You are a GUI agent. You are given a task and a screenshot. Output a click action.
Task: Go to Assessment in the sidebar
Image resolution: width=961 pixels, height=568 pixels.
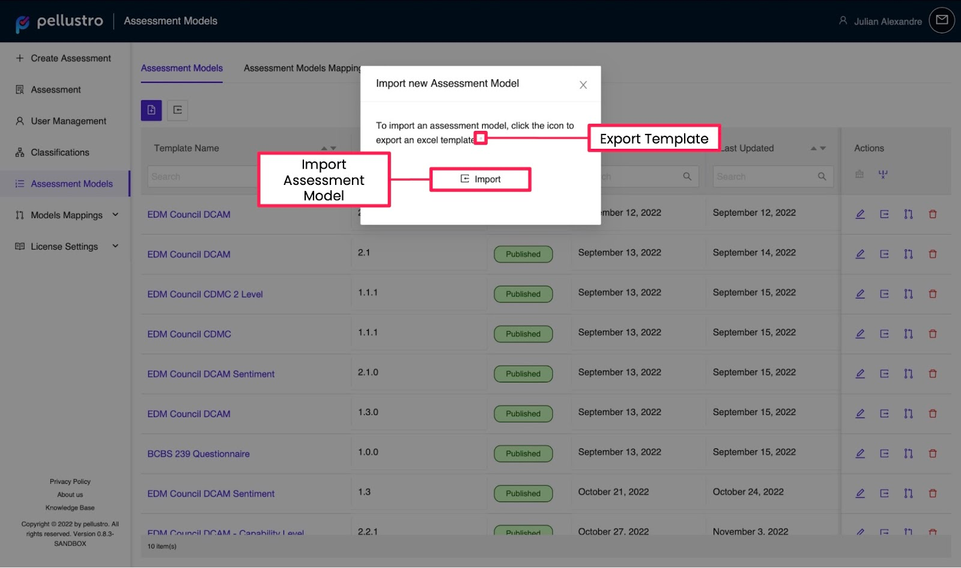coord(49,89)
